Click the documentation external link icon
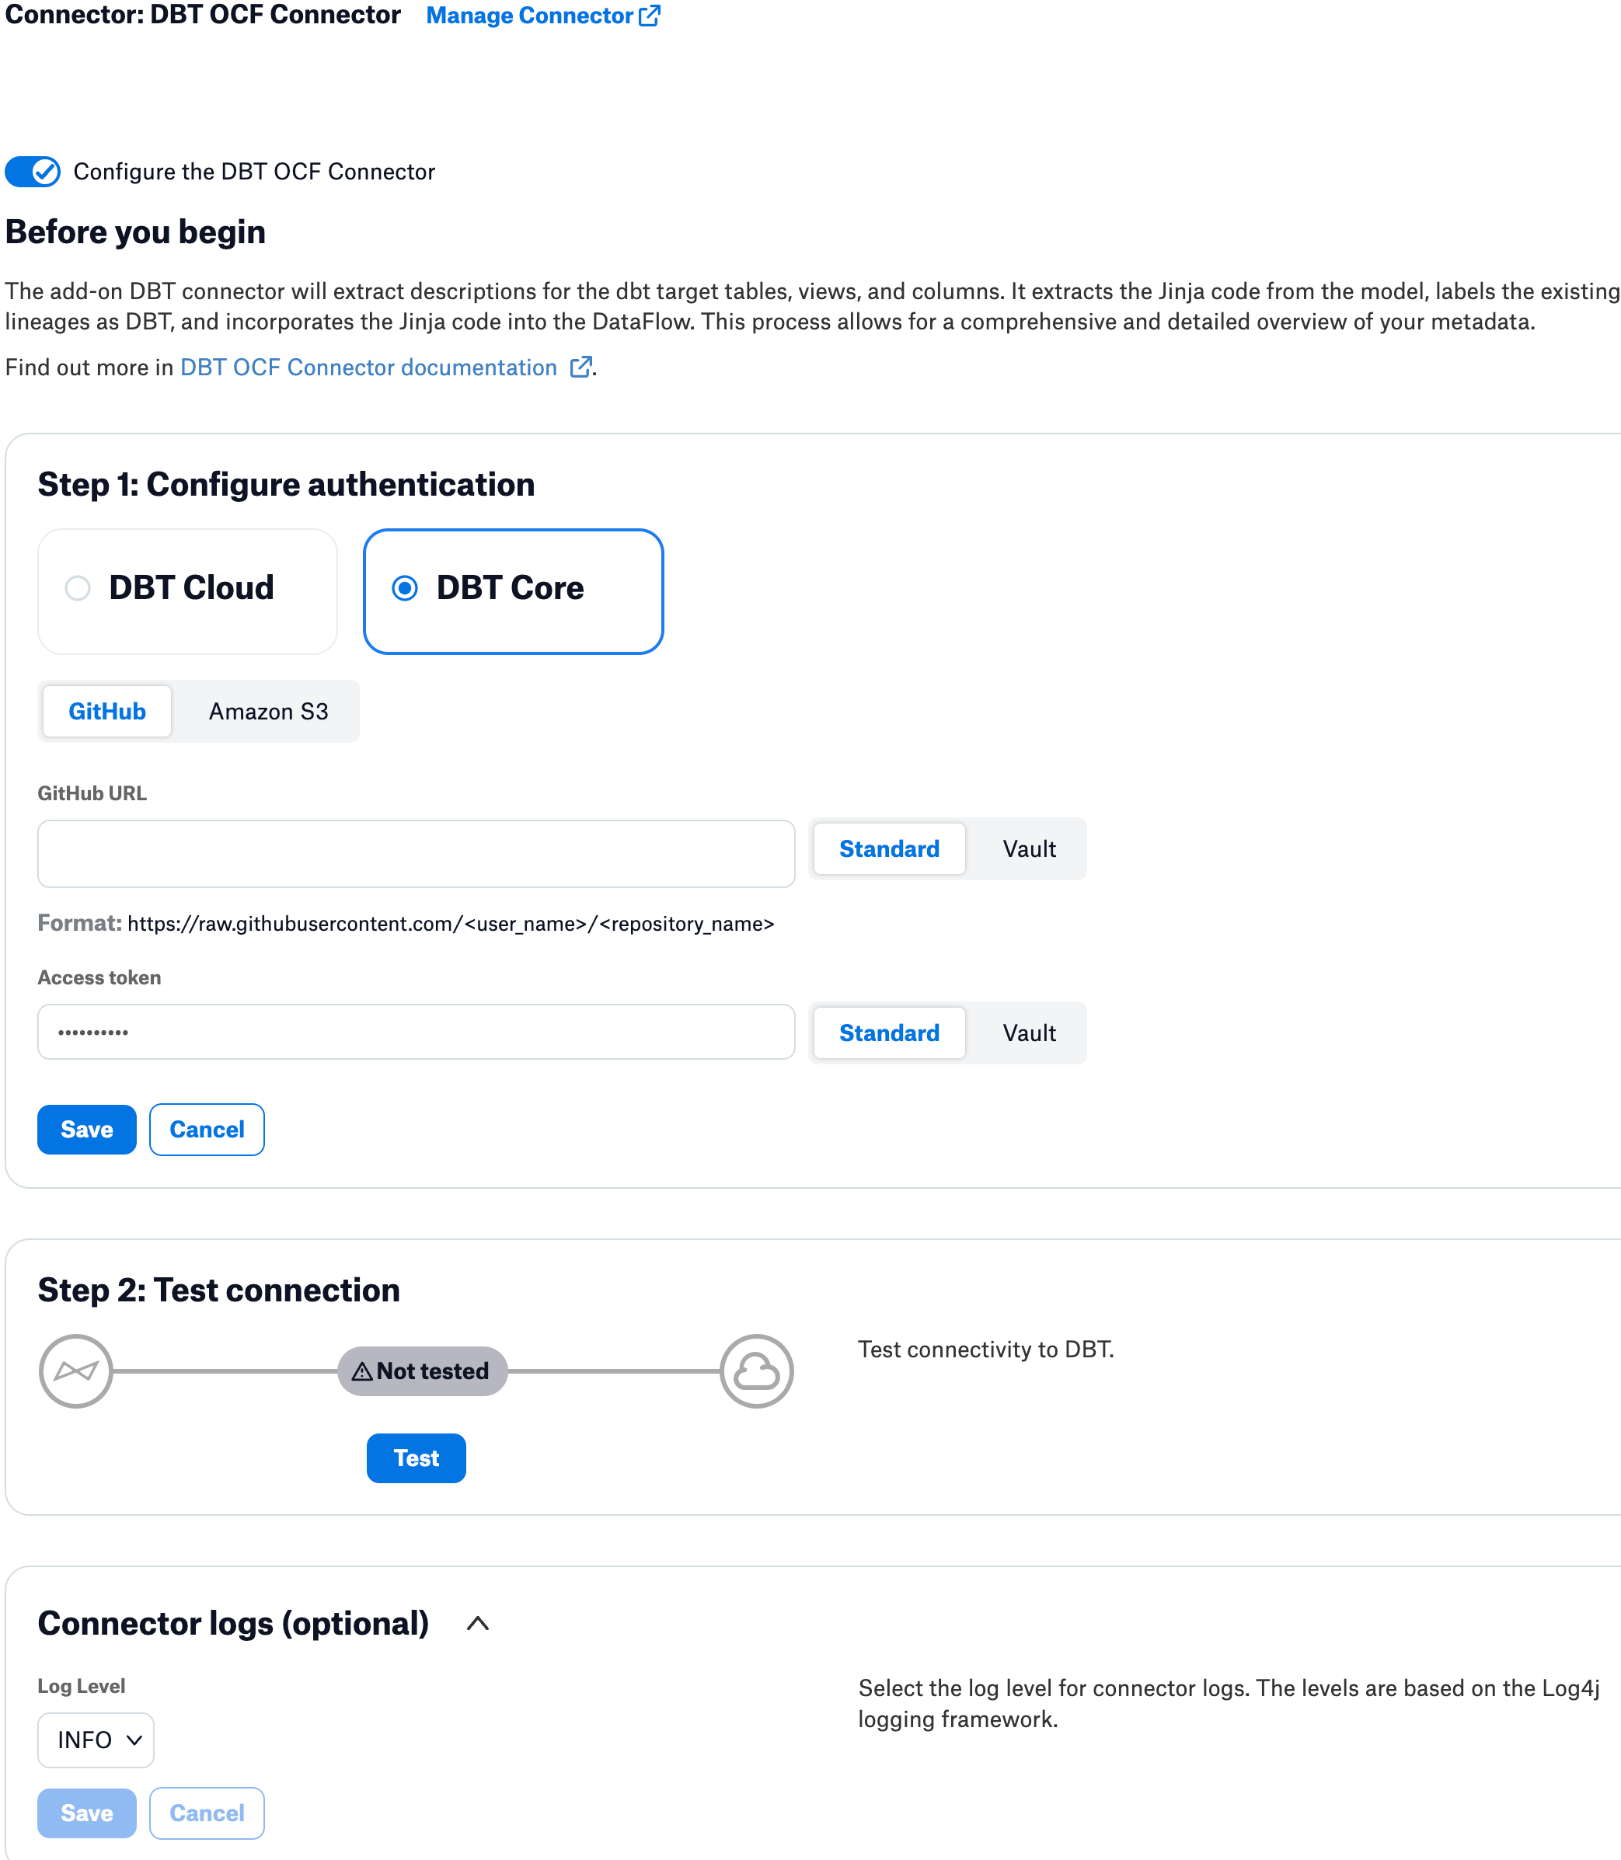The height and width of the screenshot is (1860, 1621). [580, 366]
